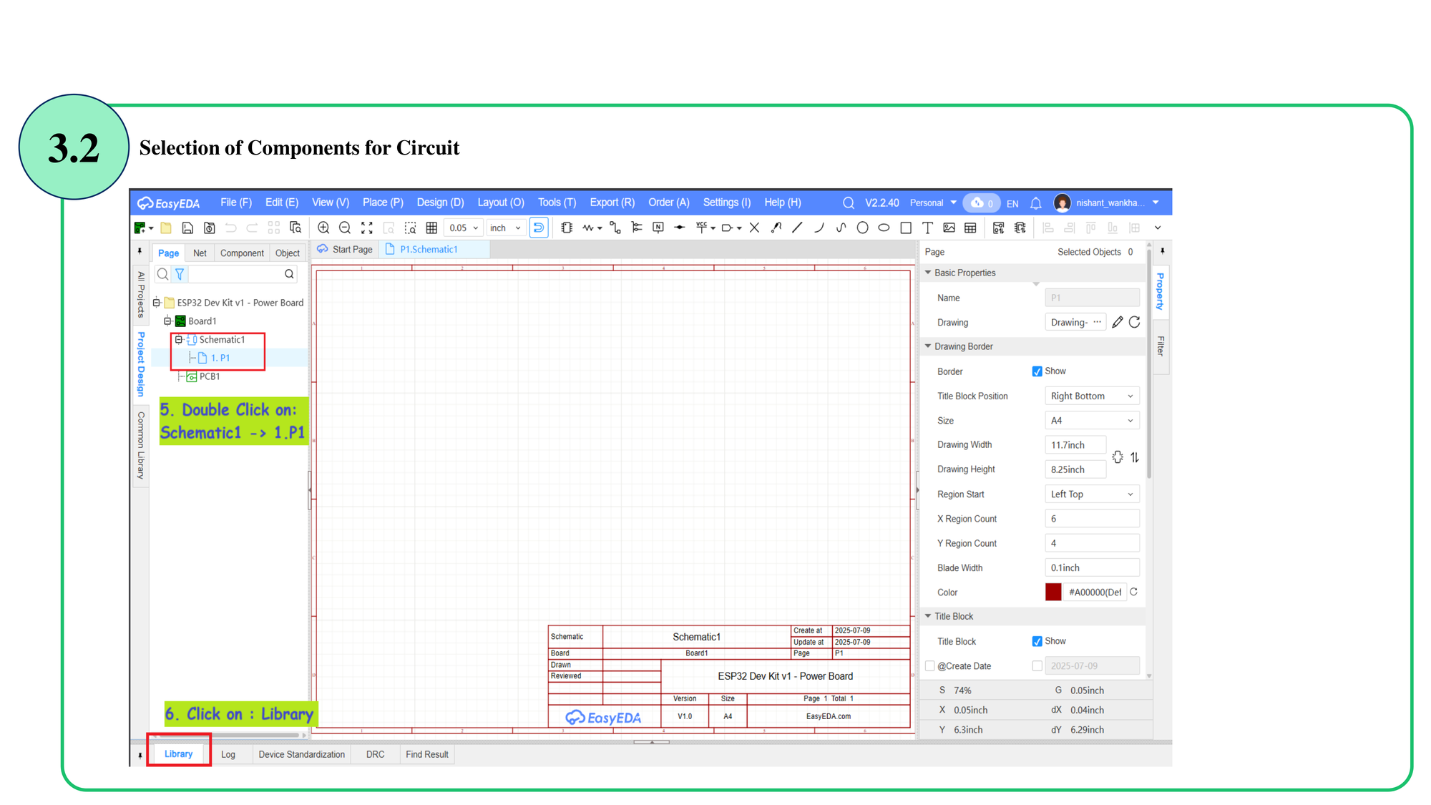Screen dimensions: 1431x805
Task: Open the nishant_wankha account menu
Action: click(1107, 203)
